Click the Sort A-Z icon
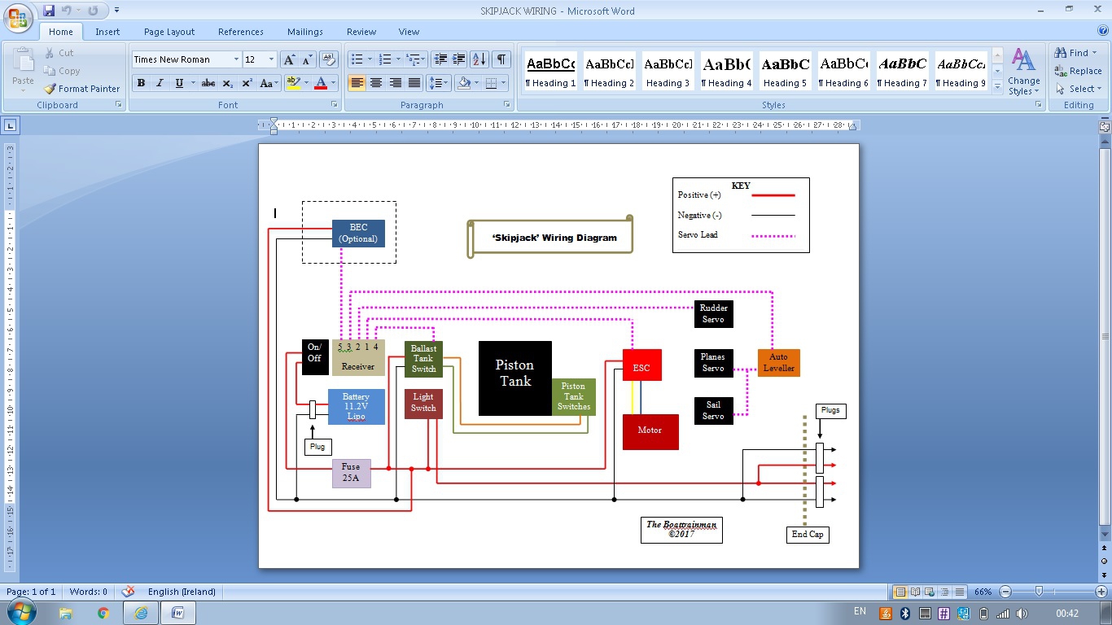 pos(479,59)
